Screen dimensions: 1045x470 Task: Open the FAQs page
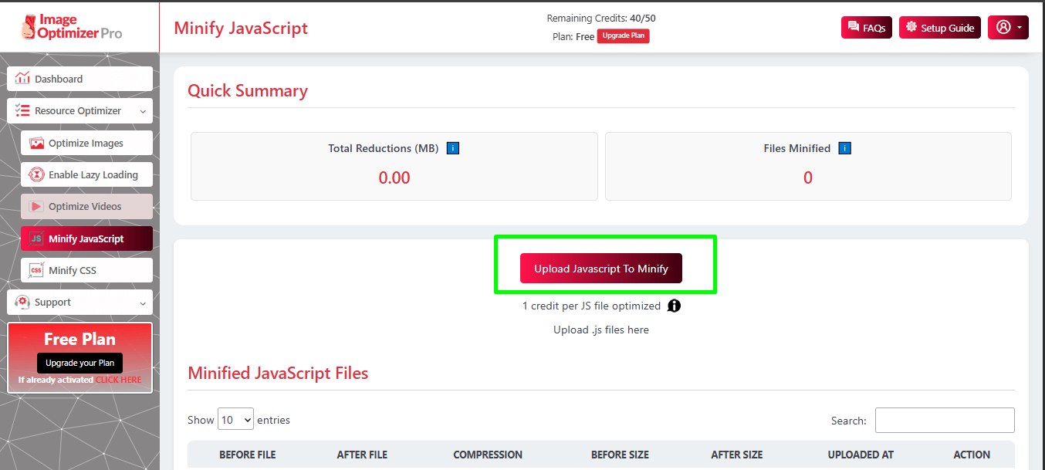click(866, 27)
